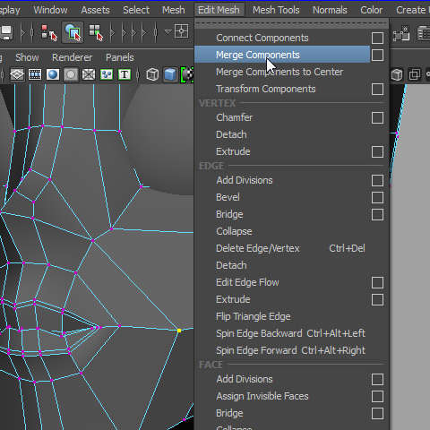This screenshot has width=430, height=430.
Task: Toggle the gate mask gray circle icon
Action: (x=71, y=74)
